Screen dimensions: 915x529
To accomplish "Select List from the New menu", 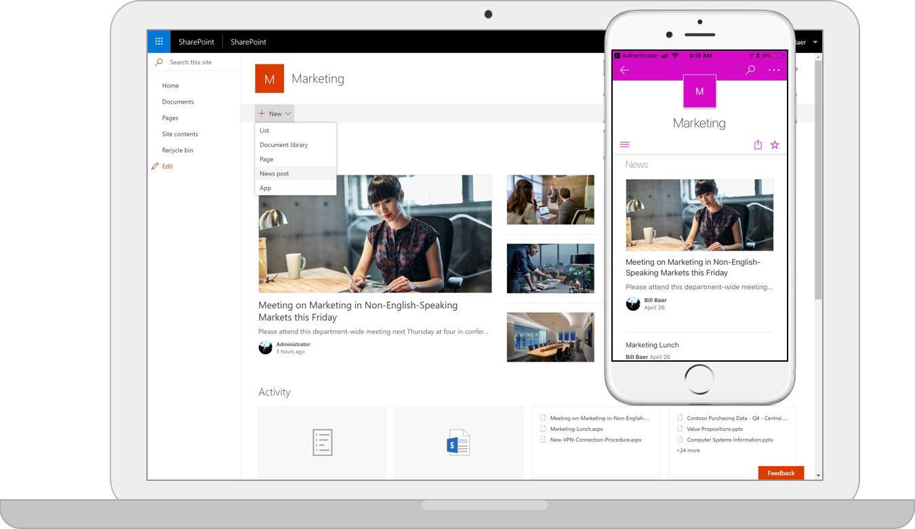I will click(264, 130).
